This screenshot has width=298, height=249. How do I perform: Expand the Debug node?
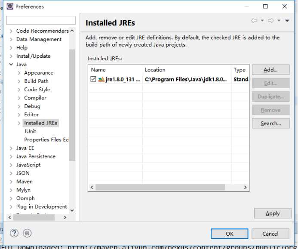[19, 106]
